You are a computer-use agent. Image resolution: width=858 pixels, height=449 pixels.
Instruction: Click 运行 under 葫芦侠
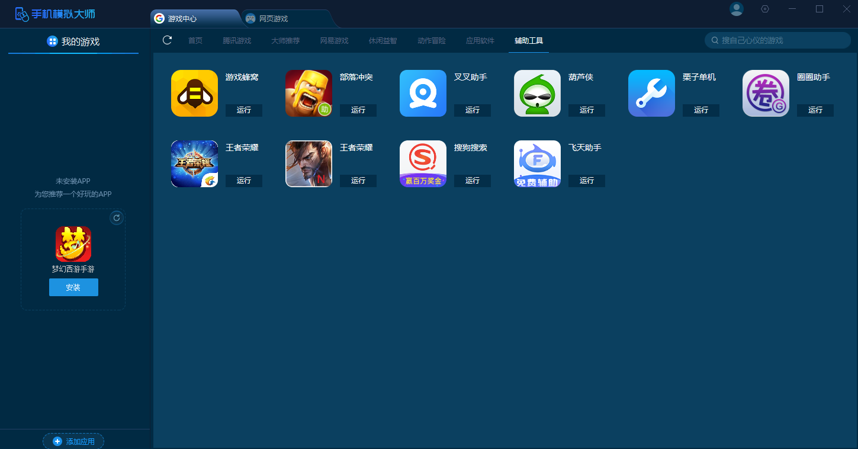pos(587,110)
